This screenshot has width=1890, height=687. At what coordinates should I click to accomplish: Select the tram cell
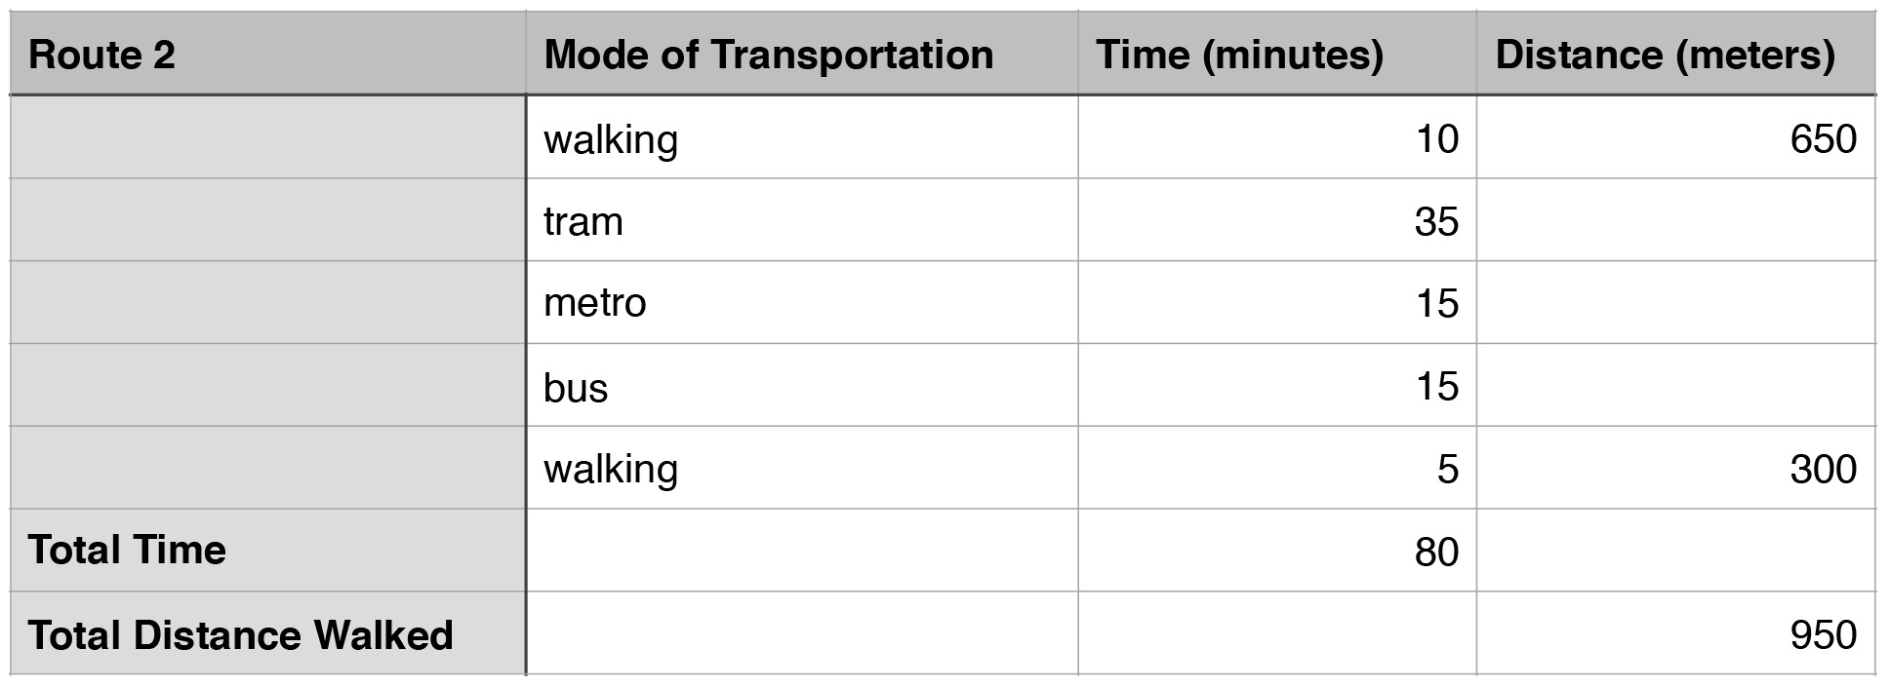point(802,220)
